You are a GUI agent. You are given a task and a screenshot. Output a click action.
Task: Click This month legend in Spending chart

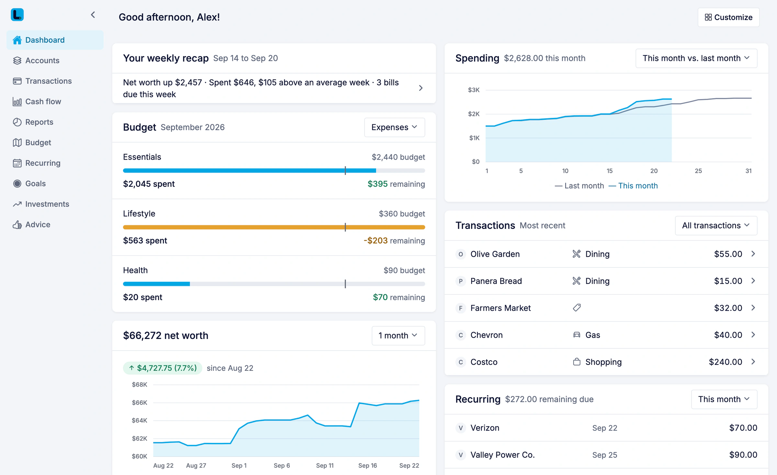click(633, 186)
